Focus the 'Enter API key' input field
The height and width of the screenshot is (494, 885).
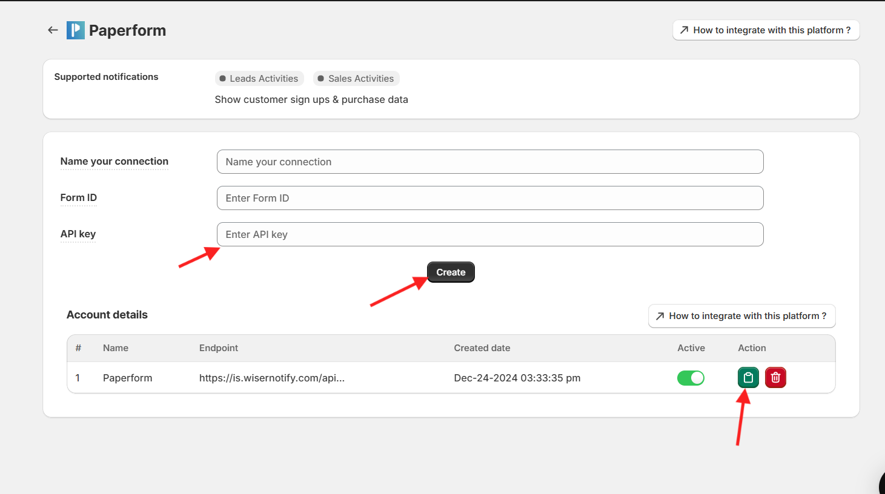pos(490,234)
